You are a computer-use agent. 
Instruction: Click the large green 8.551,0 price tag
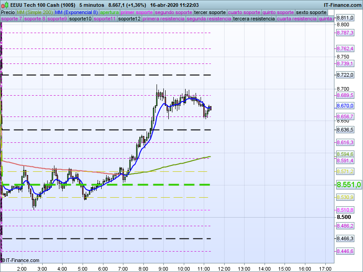[x=348, y=185]
